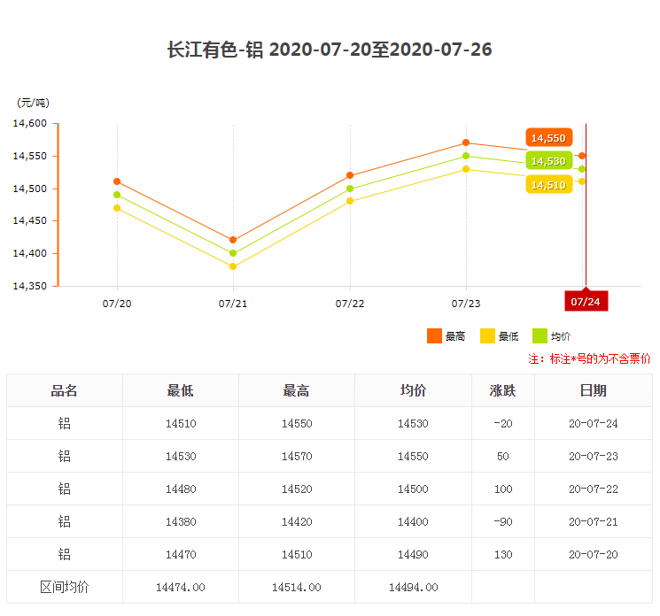
Task: Click the yellow data point at 07/21
Action: [x=233, y=266]
